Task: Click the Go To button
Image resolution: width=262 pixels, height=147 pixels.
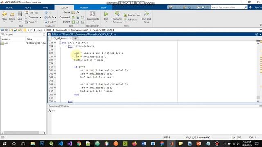Action: 50,17
